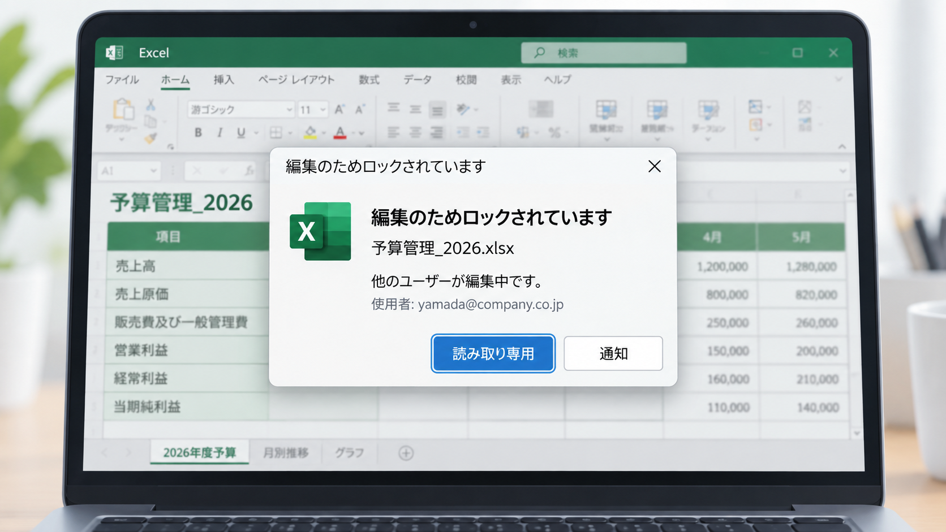Open the ページ レイアウト tab

(x=296, y=80)
